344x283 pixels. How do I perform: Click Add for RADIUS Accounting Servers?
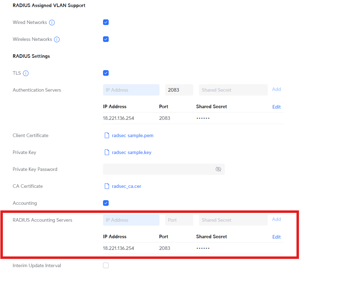click(276, 220)
